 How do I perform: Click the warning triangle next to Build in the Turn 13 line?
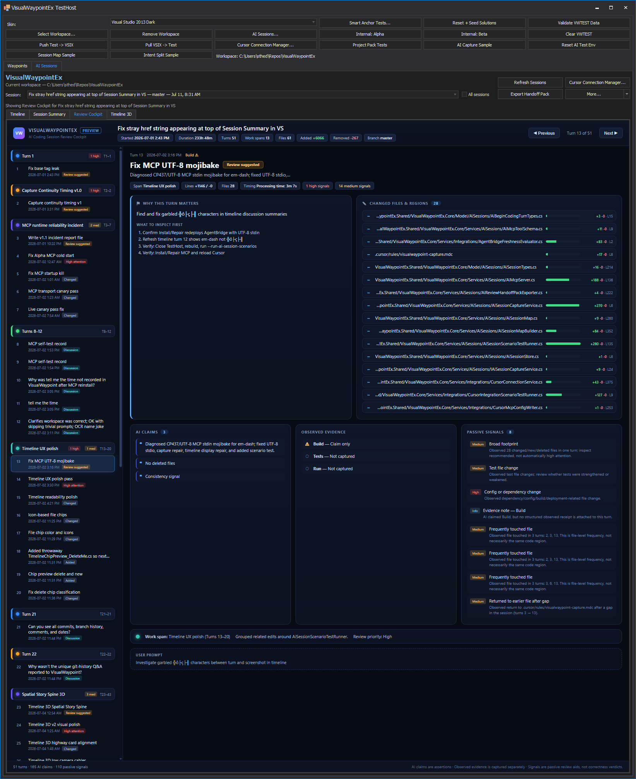(197, 155)
